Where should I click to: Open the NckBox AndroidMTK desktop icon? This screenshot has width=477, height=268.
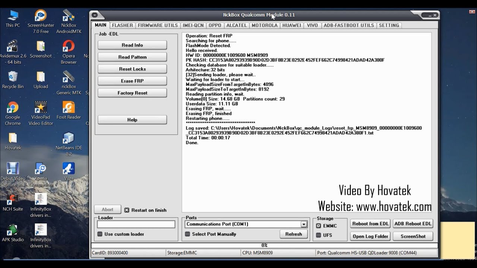click(x=69, y=22)
